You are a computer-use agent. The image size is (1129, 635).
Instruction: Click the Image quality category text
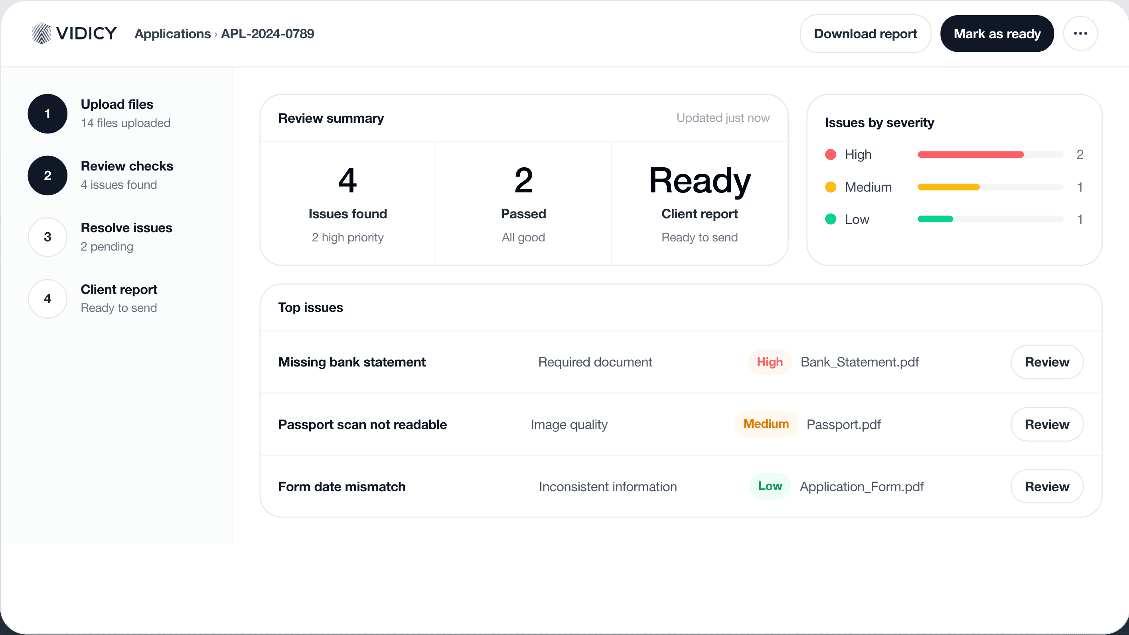[x=569, y=425]
